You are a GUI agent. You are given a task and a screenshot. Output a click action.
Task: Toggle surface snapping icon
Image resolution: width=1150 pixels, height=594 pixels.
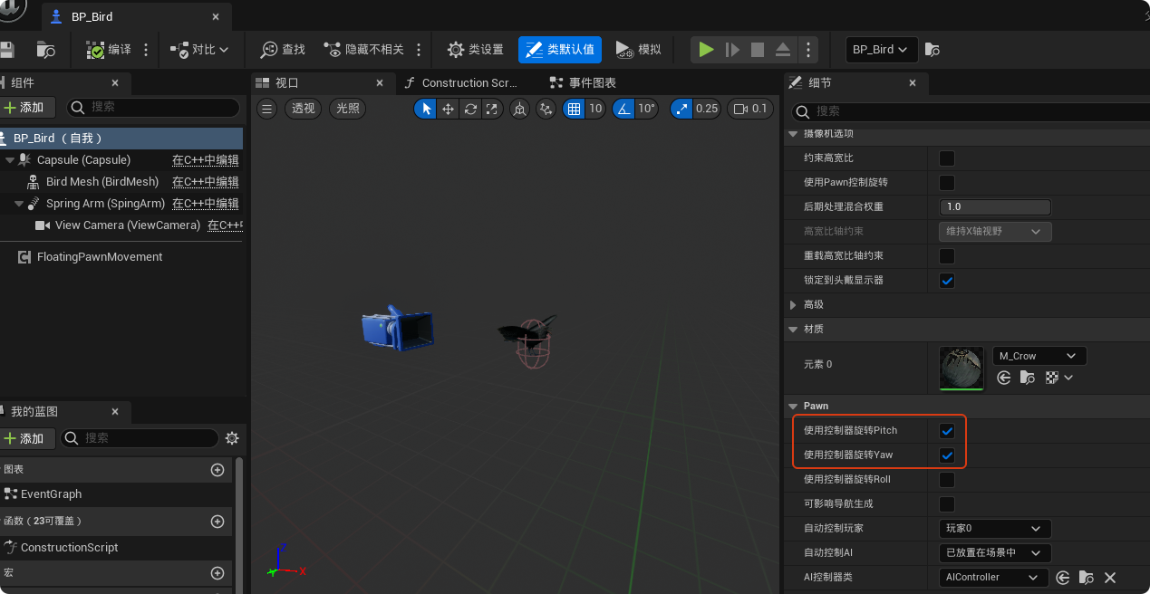546,109
